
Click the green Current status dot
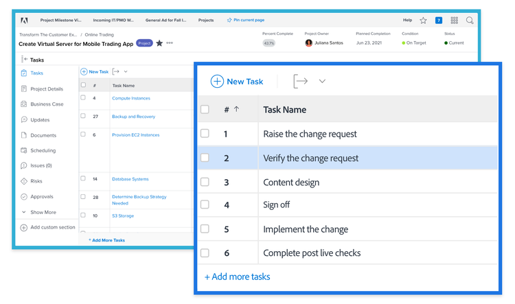coord(446,43)
